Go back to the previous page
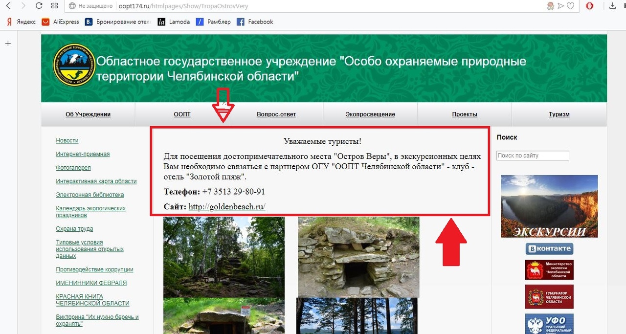The width and height of the screenshot is (626, 334). [8, 6]
